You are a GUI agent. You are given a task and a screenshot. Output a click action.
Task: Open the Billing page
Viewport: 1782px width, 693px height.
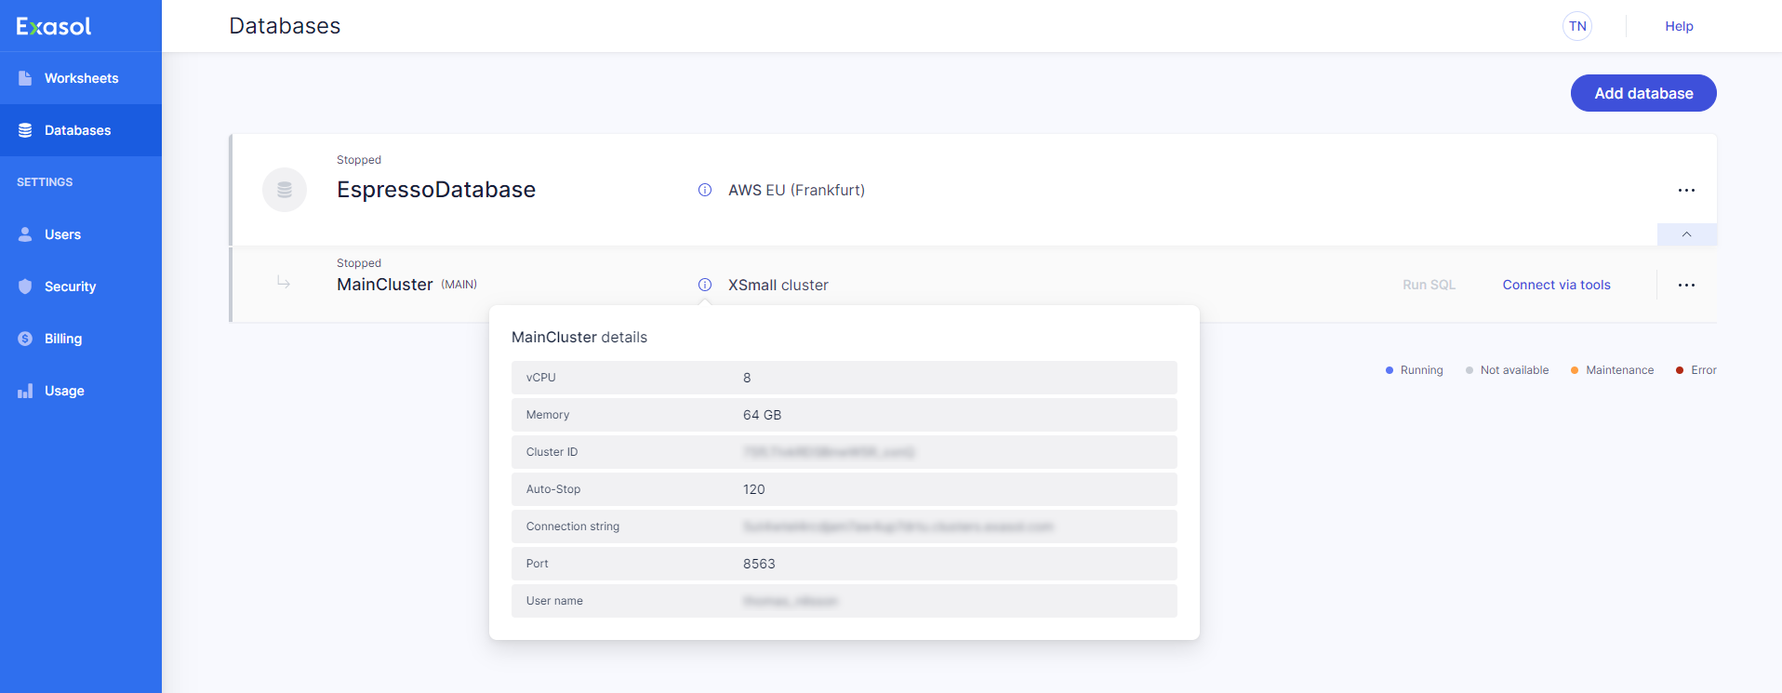pos(63,339)
